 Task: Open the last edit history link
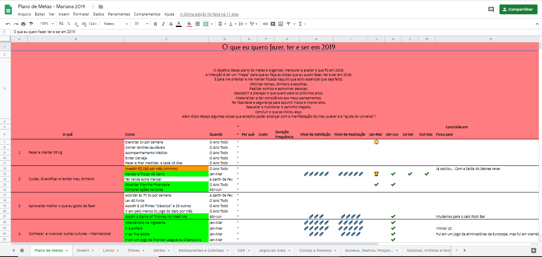[209, 14]
